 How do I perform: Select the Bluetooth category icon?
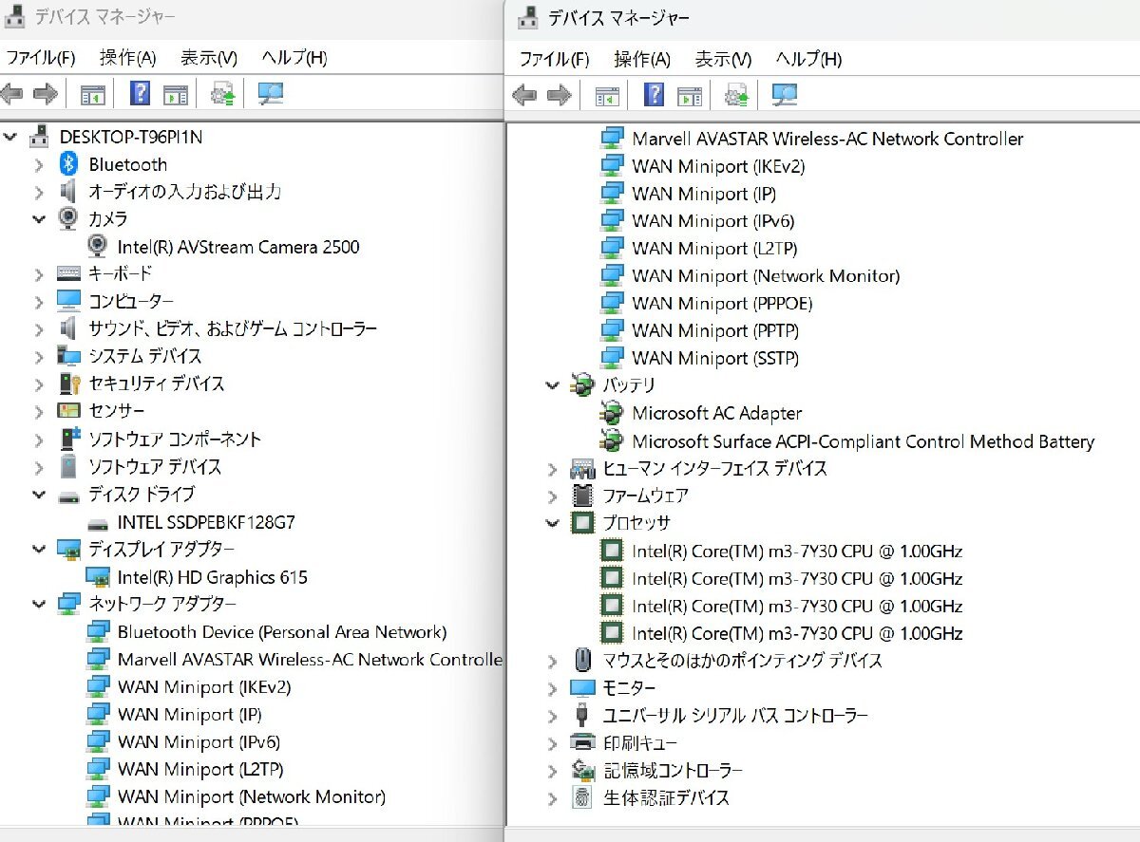tap(68, 164)
